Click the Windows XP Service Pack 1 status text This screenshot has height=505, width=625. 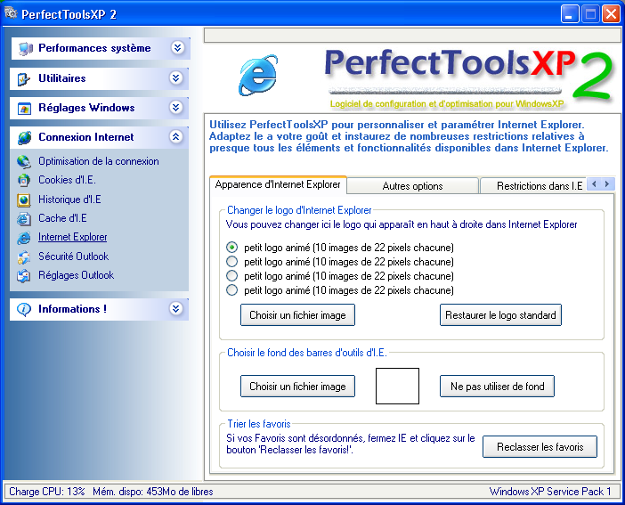tap(550, 492)
